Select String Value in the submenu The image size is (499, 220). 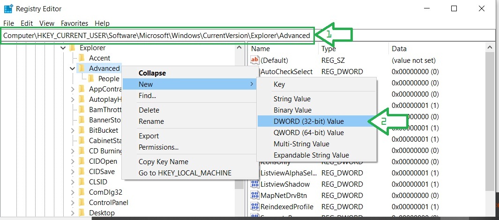(317, 99)
